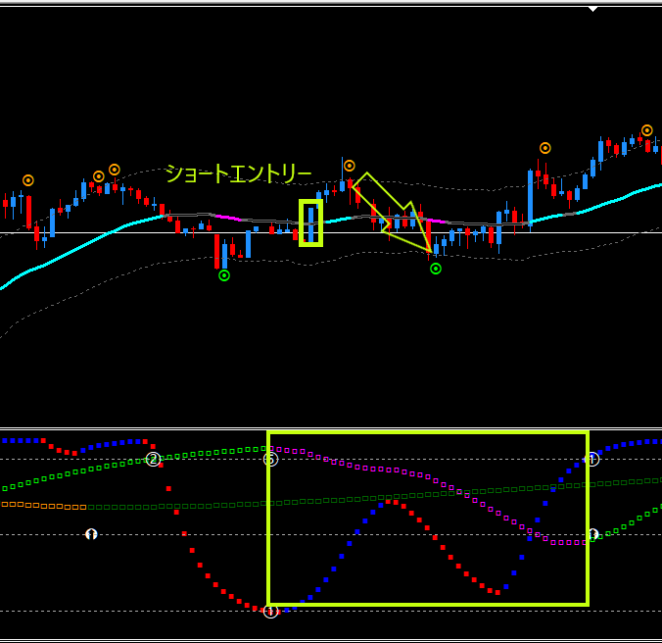Select the cyan moving average line
662x643 pixels.
84,245
